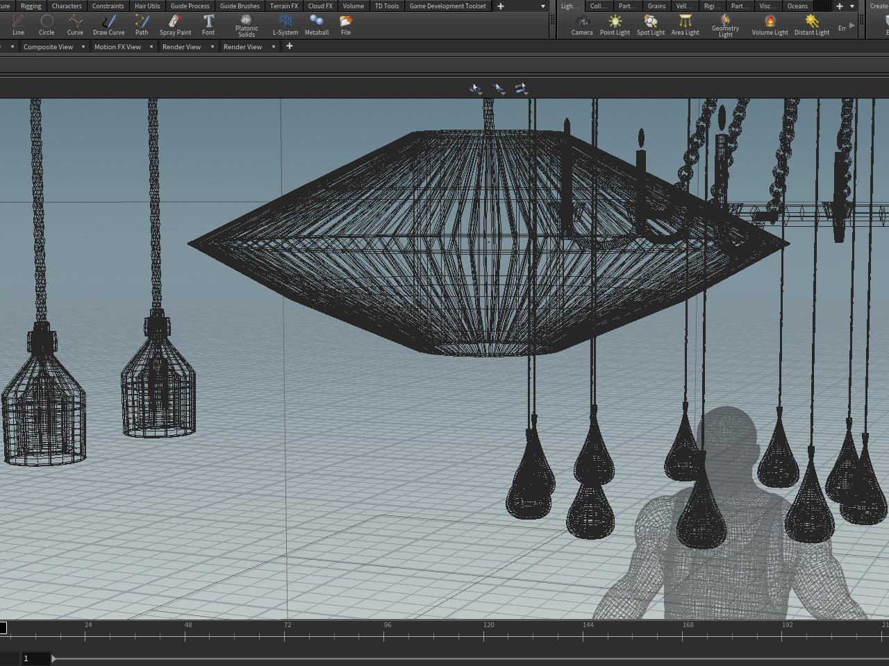889x666 pixels.
Task: Create a Point Light
Action: [x=615, y=26]
